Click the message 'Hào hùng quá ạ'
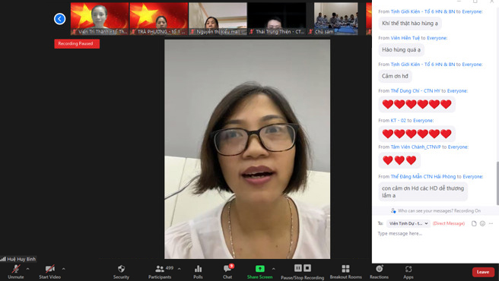 [x=401, y=49]
